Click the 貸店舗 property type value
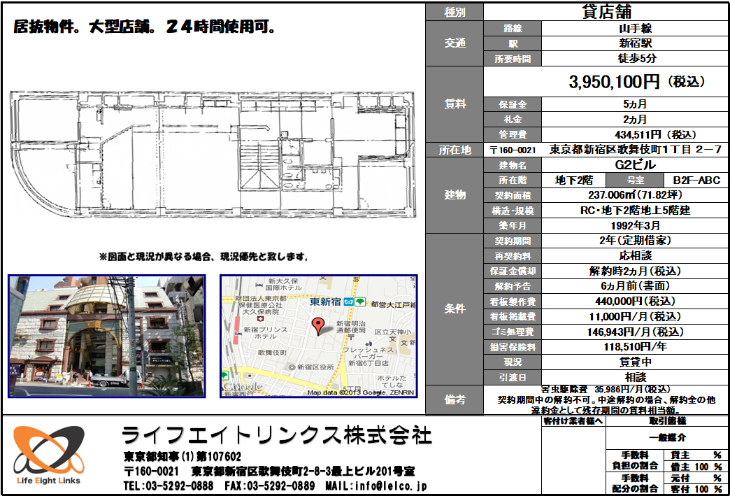 606,12
